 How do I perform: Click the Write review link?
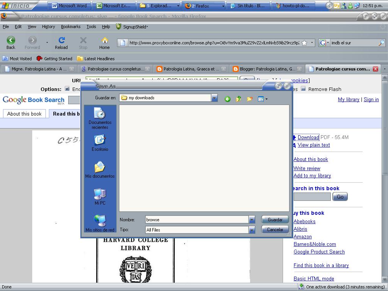pyautogui.click(x=307, y=168)
